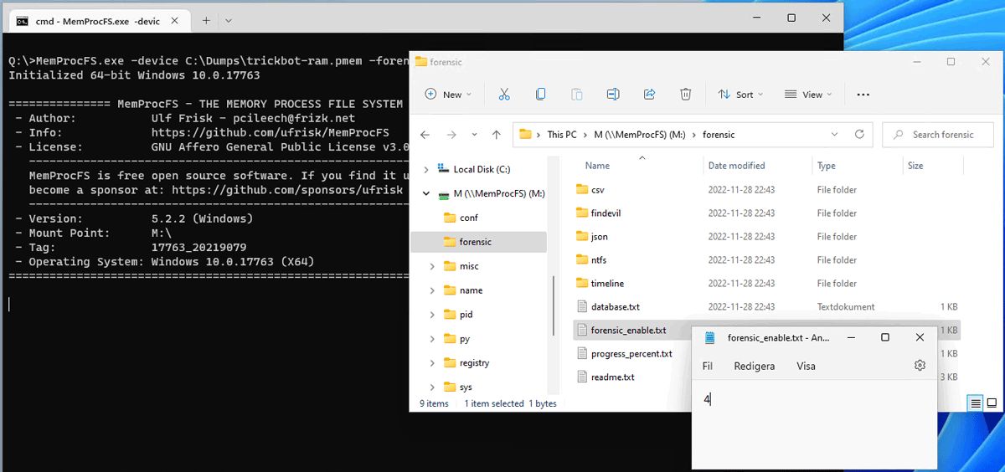Go up one folder level arrow
The image size is (1005, 472).
(497, 135)
